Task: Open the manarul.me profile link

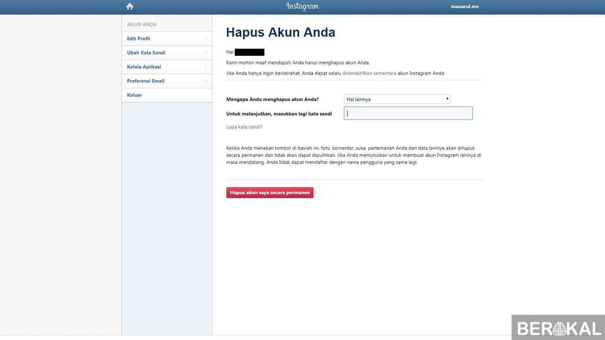Action: coord(465,7)
